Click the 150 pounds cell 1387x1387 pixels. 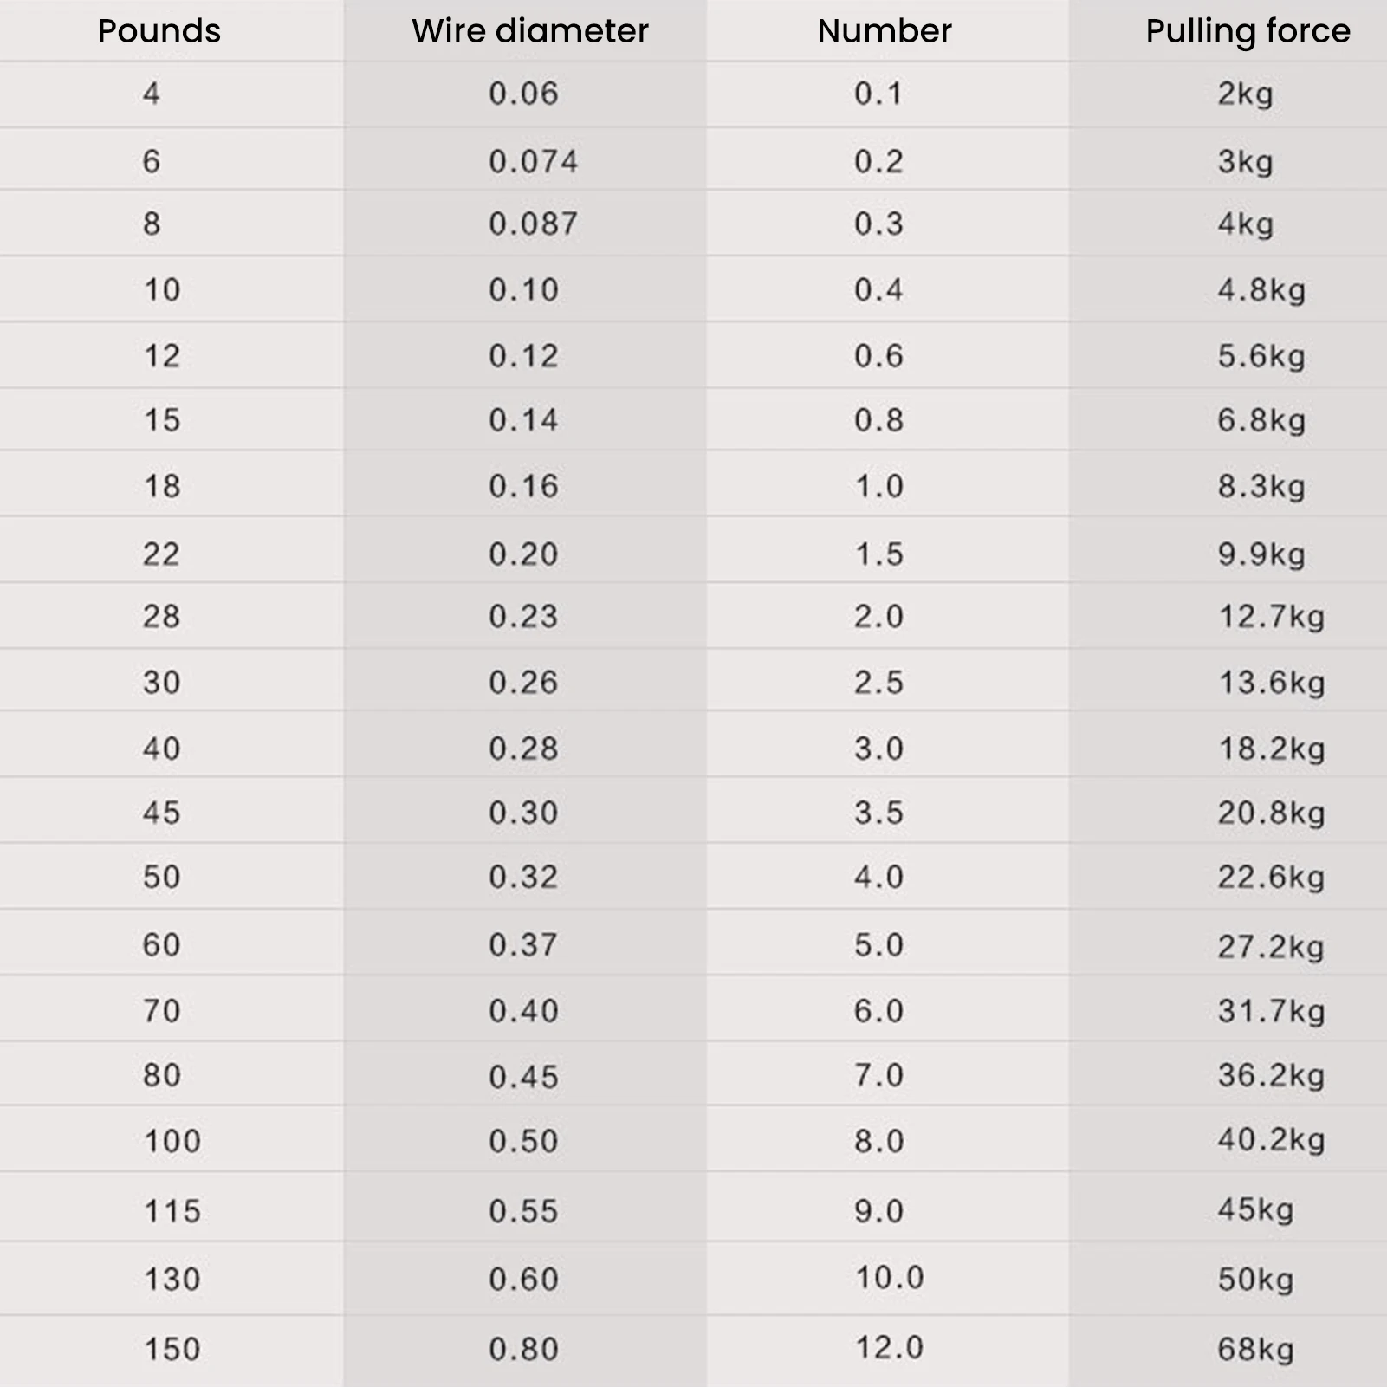click(172, 1349)
